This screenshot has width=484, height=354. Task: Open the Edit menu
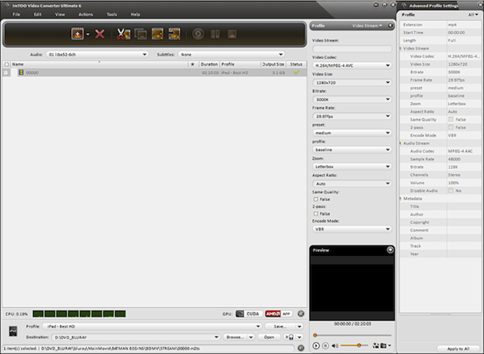37,14
